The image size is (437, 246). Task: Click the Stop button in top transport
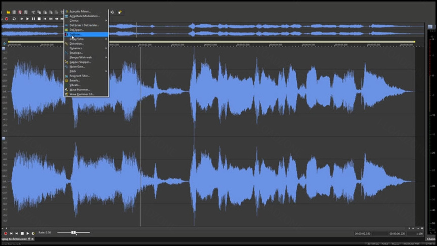click(x=39, y=19)
